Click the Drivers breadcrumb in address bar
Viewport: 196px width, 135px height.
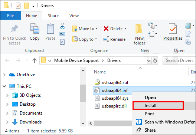click(x=114, y=60)
